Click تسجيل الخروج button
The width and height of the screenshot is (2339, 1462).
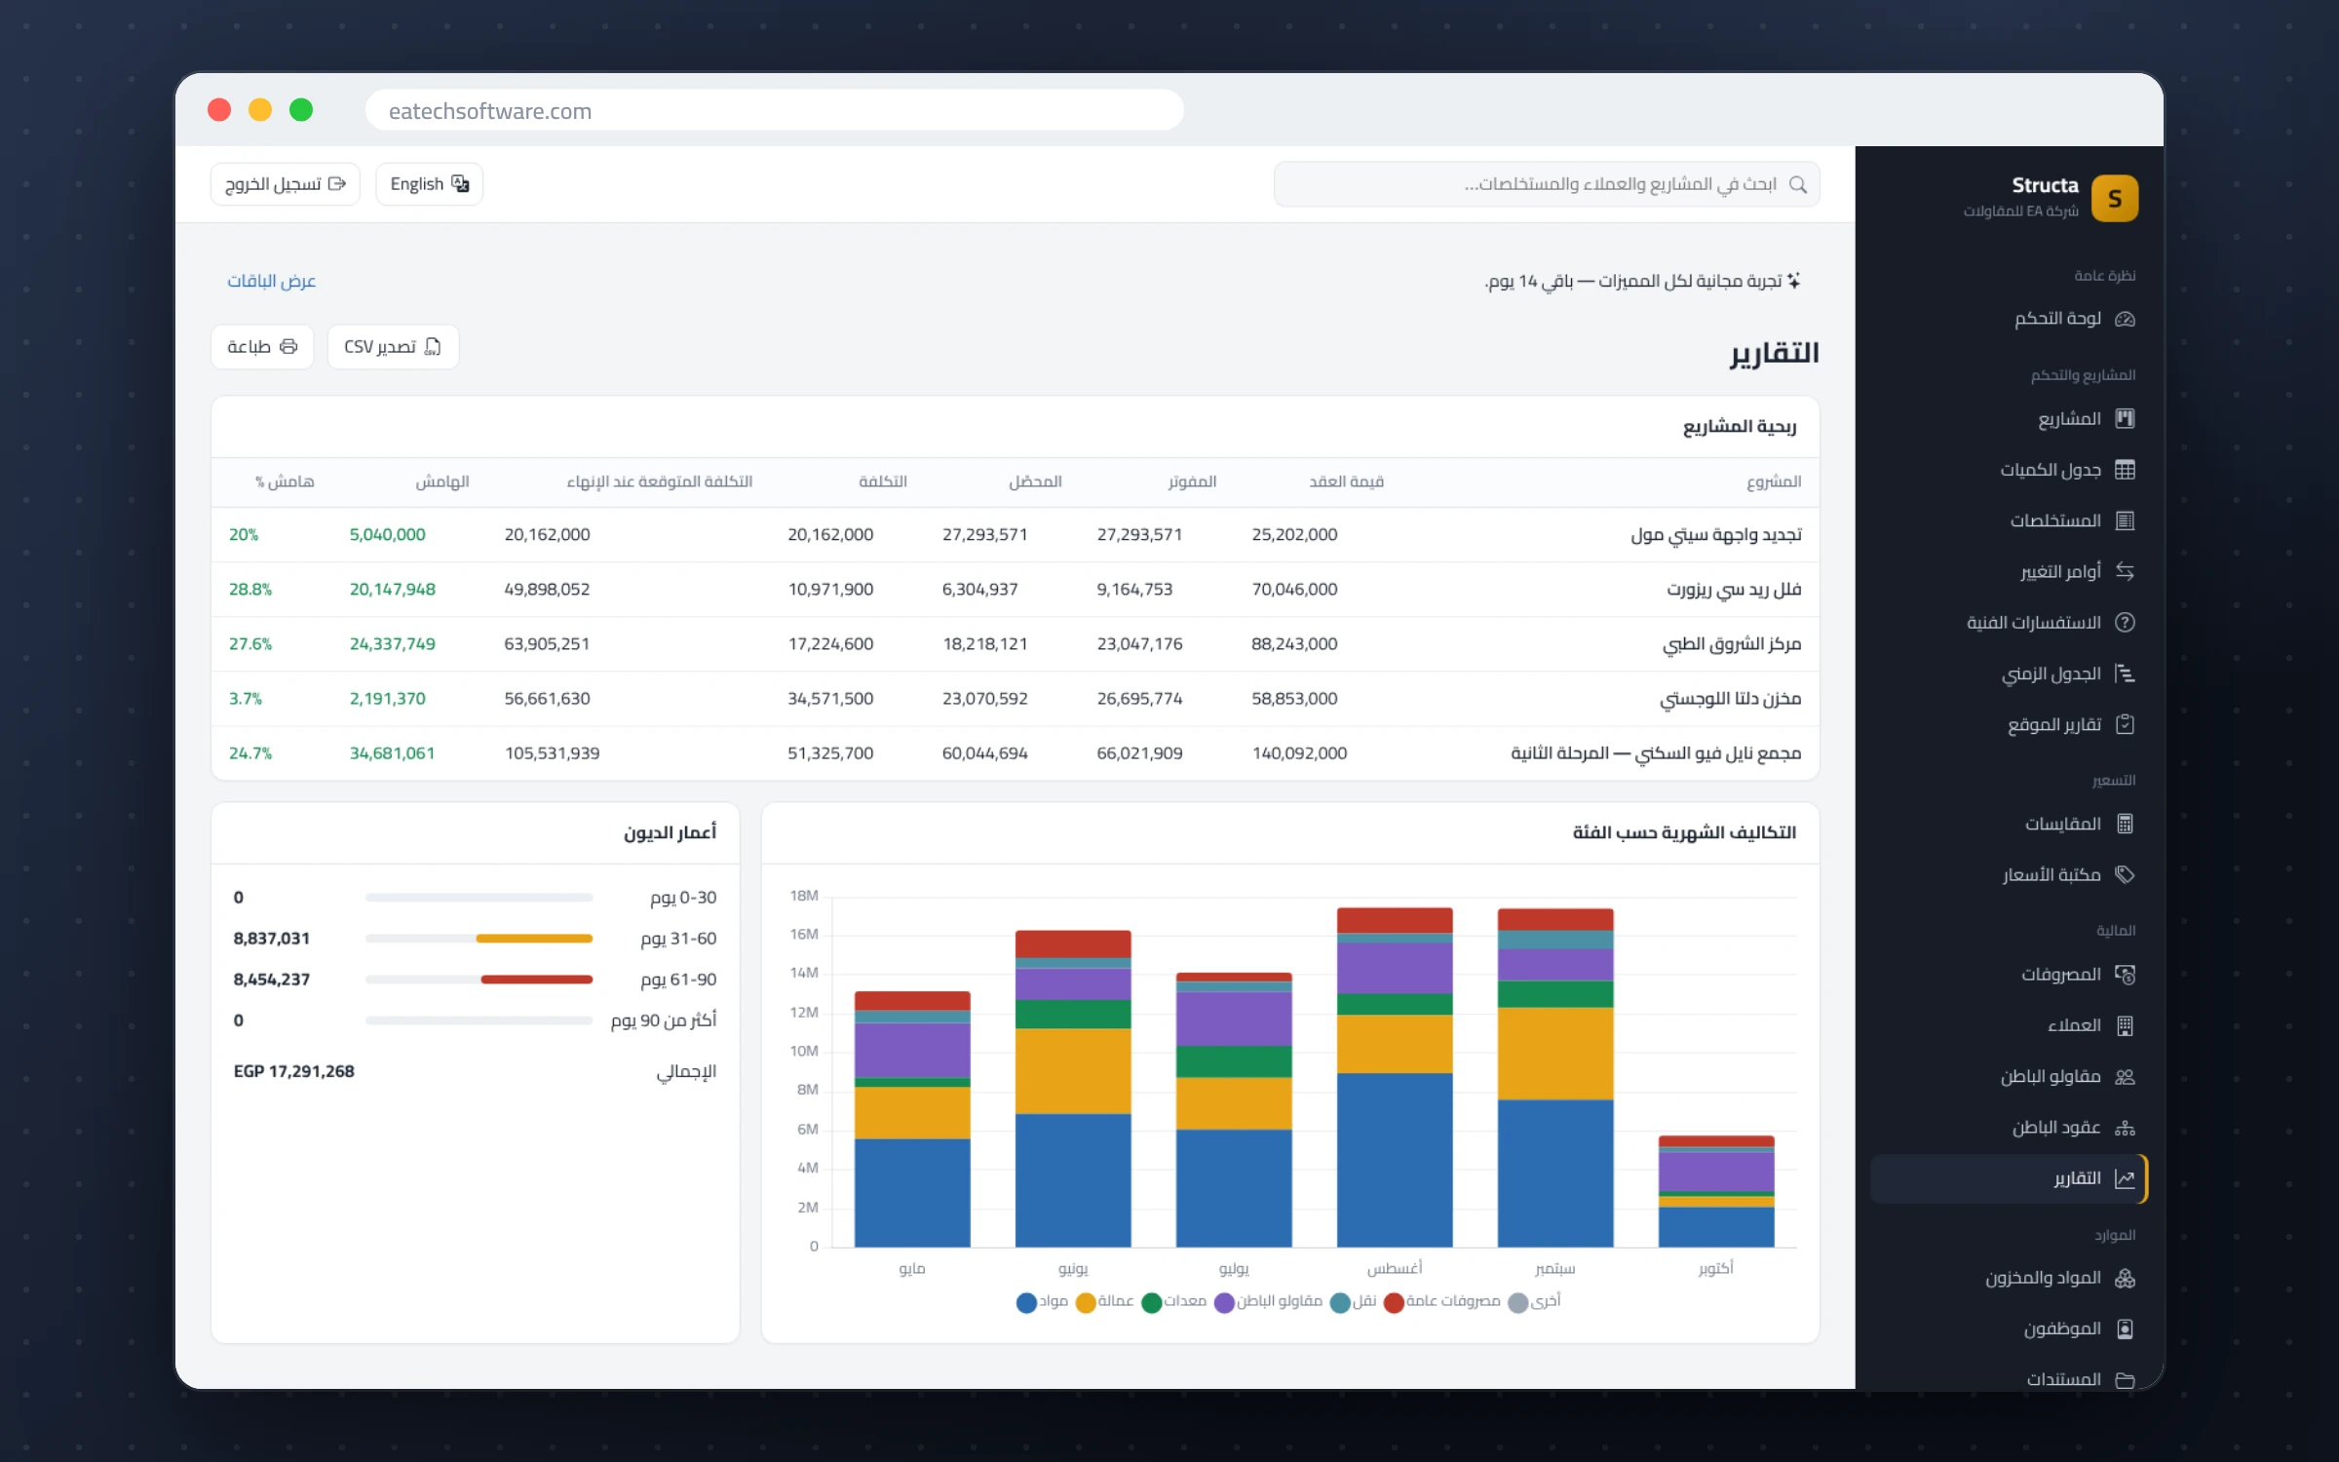(285, 184)
